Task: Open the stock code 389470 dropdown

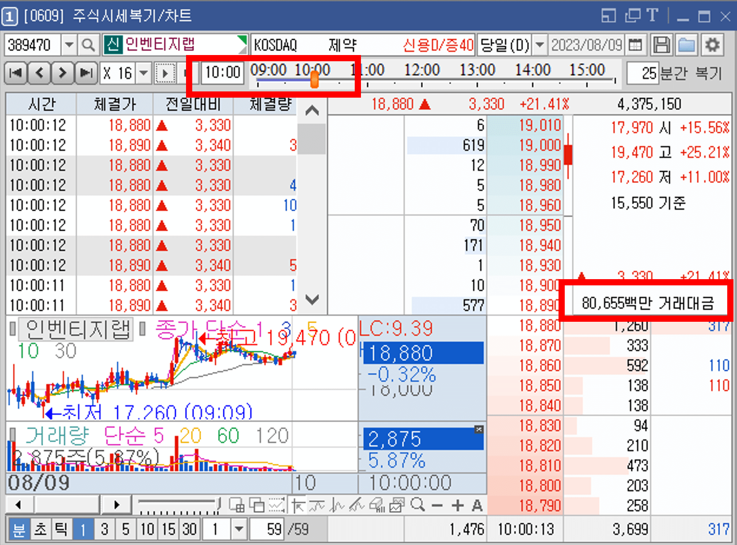Action: click(69, 45)
